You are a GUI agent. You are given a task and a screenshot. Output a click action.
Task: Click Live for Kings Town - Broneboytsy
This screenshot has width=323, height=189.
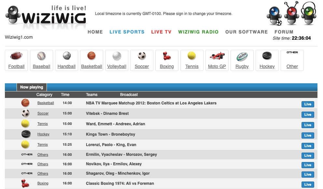(x=308, y=135)
